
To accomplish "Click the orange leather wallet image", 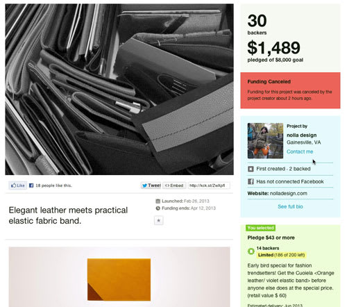I will click(x=119, y=280).
